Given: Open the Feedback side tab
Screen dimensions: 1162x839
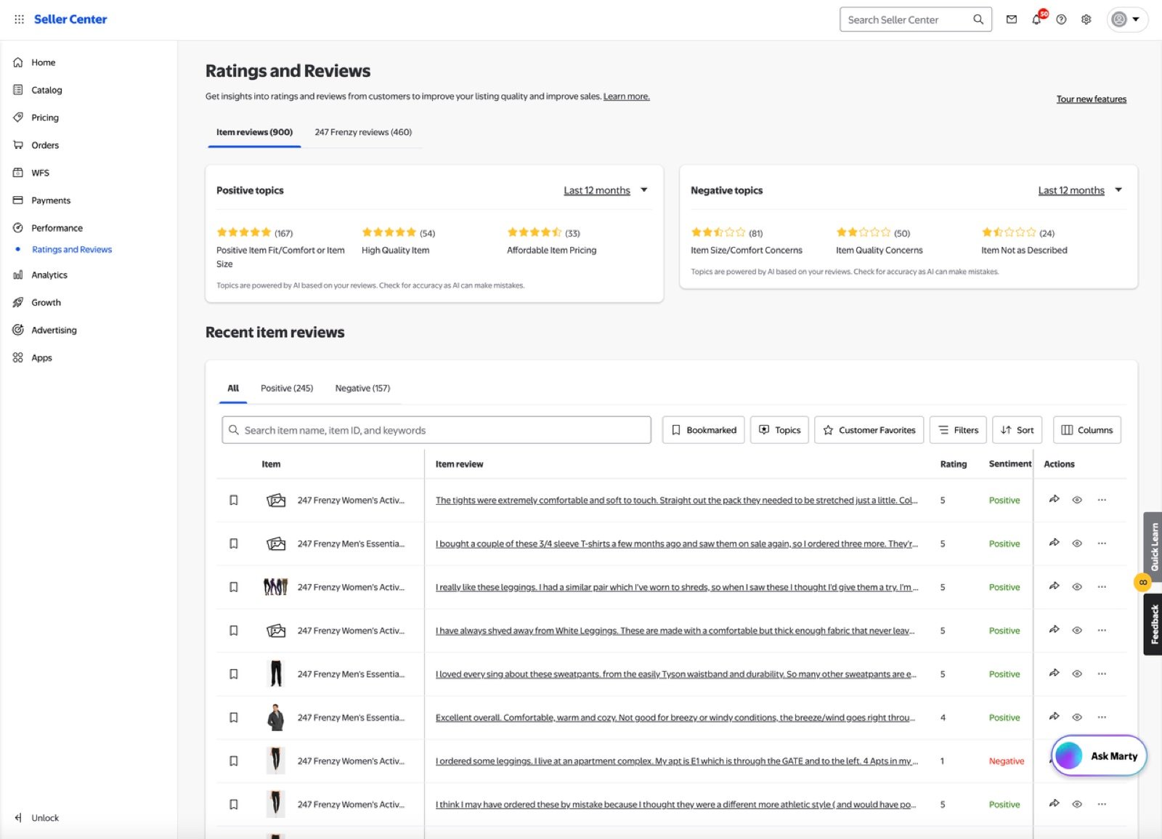Looking at the screenshot, I should [1153, 625].
